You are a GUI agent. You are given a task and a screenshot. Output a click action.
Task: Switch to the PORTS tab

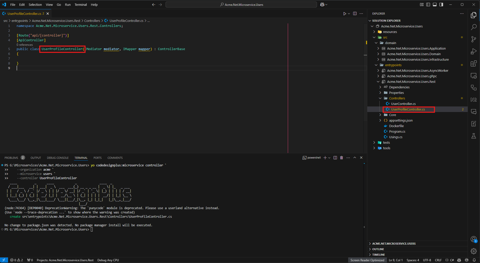tap(97, 158)
